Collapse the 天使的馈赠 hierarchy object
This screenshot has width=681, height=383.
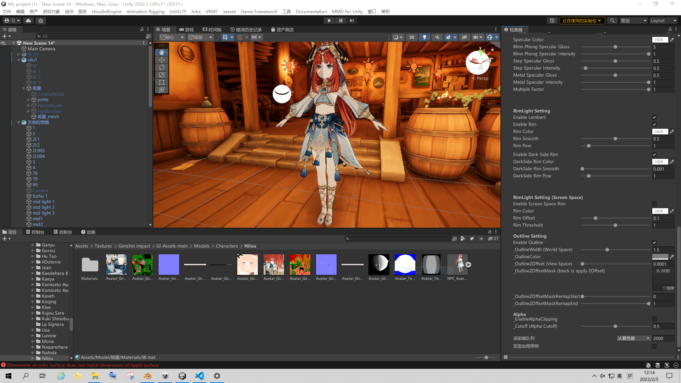tap(19, 122)
